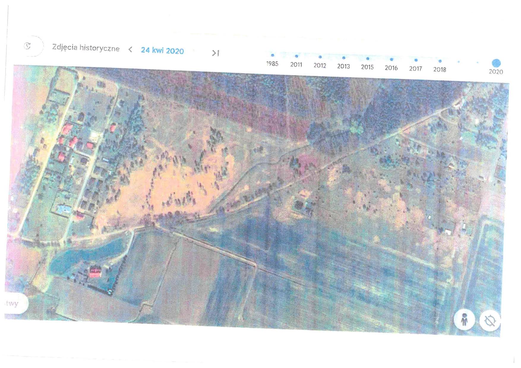Select the 2011 timeline point

tap(296, 56)
